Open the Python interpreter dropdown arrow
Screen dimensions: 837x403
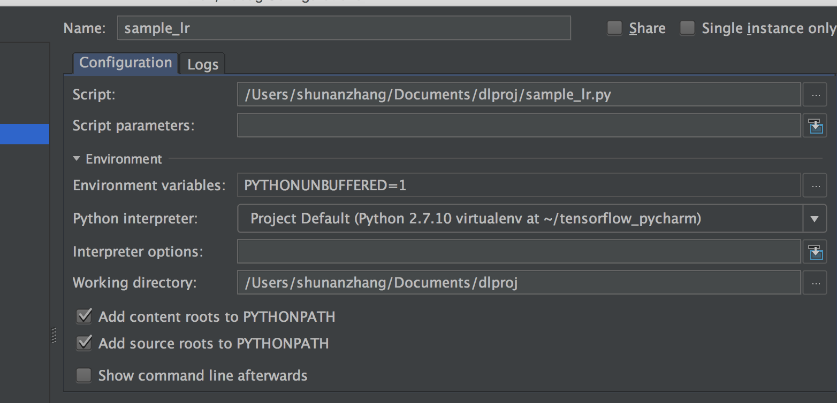click(x=815, y=219)
